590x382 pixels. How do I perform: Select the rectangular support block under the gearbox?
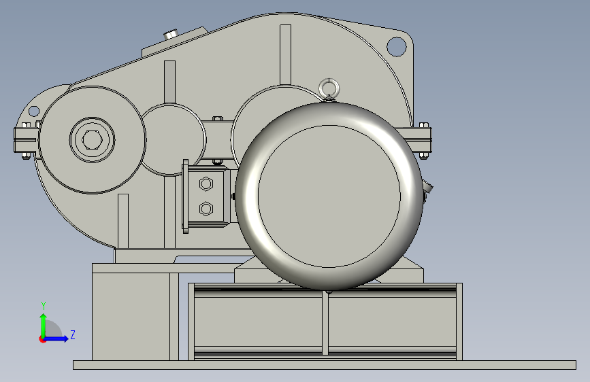point(135,316)
